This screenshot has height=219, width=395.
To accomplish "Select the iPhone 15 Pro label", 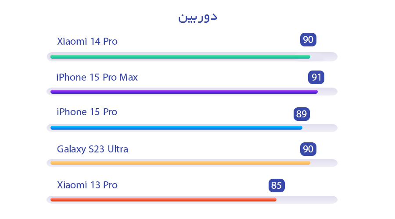I will point(87,112).
